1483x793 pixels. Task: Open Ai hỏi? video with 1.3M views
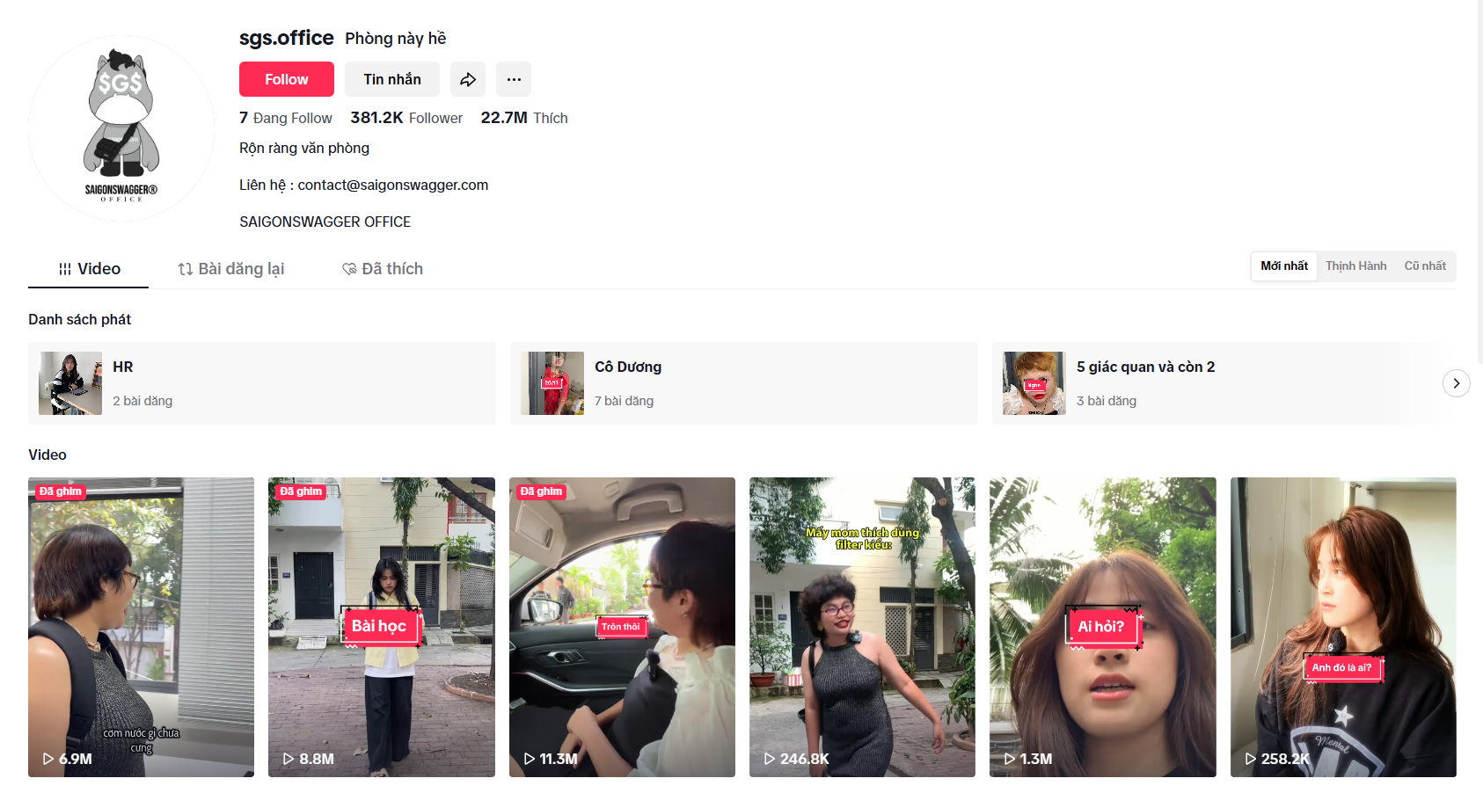pos(1103,627)
